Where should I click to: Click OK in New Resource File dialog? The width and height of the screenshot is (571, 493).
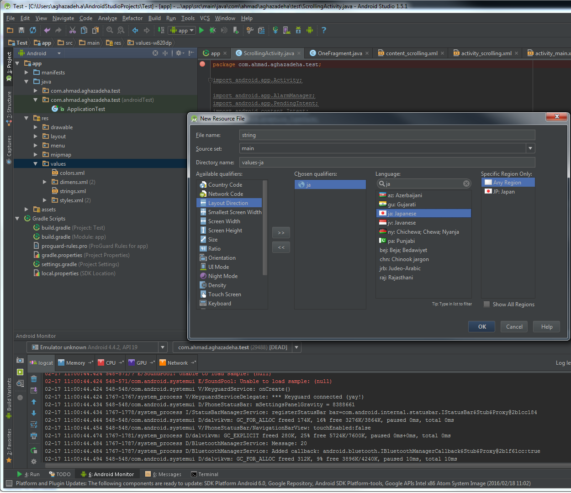tap(482, 327)
